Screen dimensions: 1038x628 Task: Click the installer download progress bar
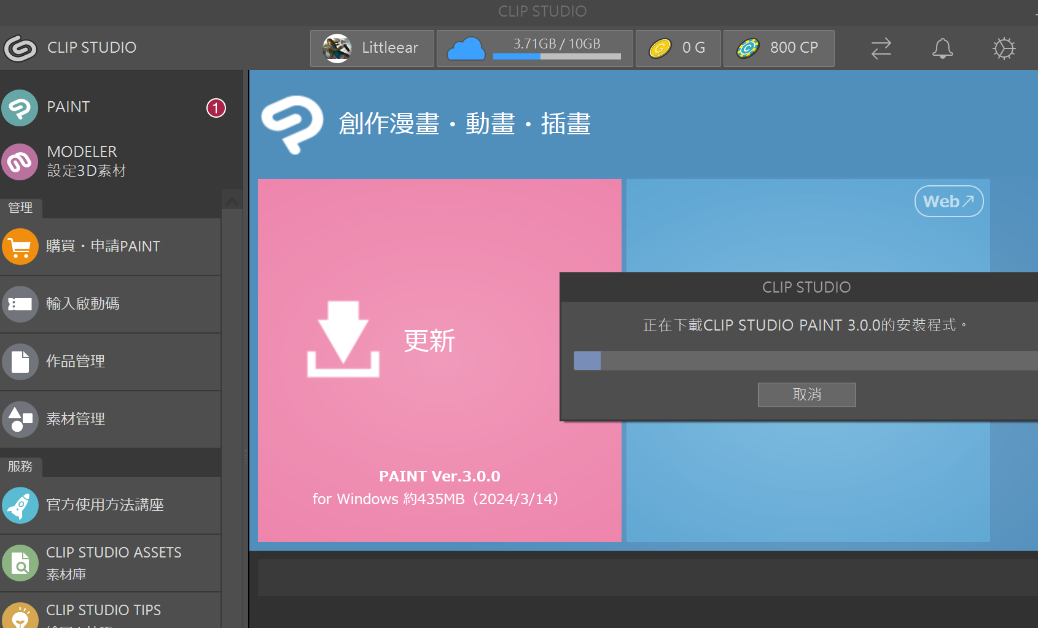[806, 361]
